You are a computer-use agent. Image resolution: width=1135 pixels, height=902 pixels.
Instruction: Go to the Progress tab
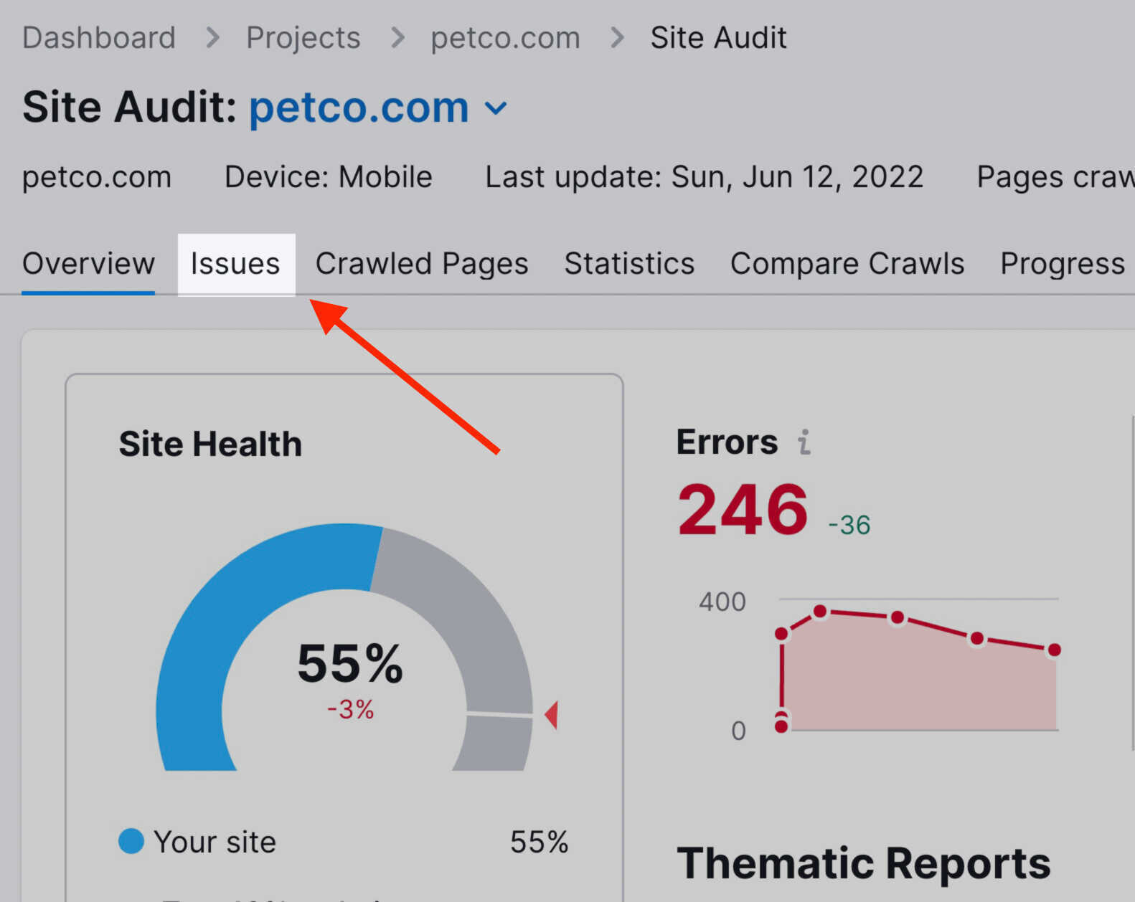tap(1063, 264)
